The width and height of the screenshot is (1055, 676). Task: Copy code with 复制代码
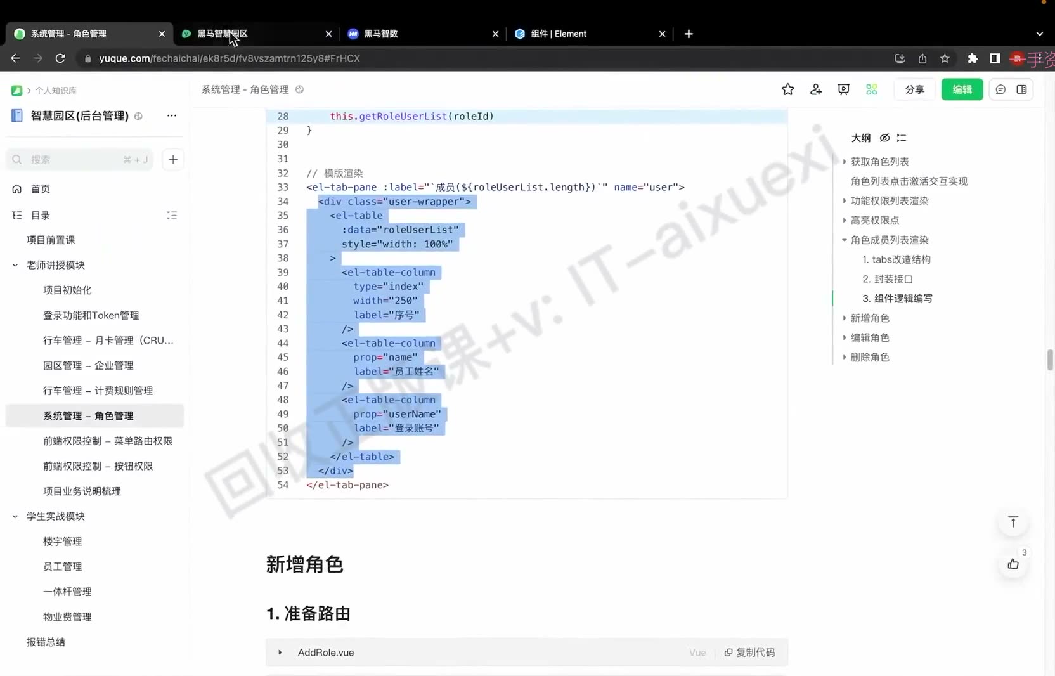[749, 653]
